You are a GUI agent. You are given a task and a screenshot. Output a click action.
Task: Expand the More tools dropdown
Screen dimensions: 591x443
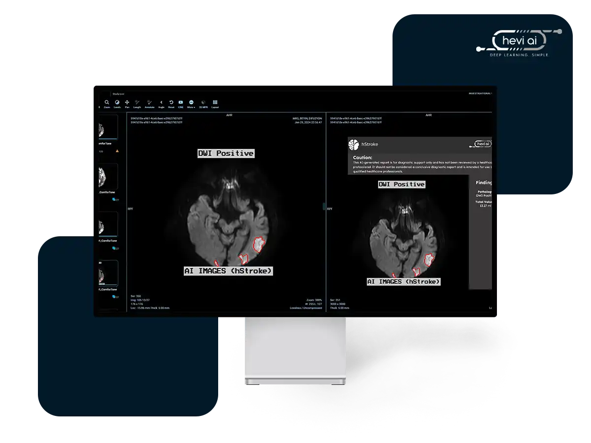pyautogui.click(x=191, y=103)
